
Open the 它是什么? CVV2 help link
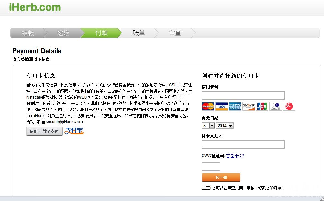235,156
